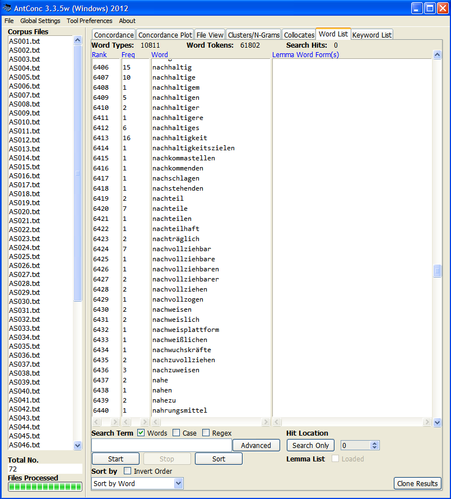The image size is (451, 499).
Task: Click the Clone Results button
Action: click(417, 483)
